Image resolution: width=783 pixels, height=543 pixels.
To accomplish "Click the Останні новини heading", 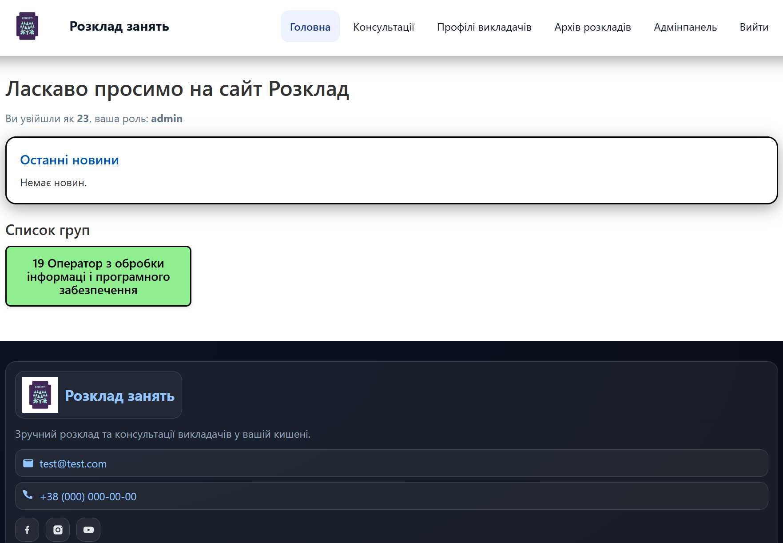I will [69, 160].
